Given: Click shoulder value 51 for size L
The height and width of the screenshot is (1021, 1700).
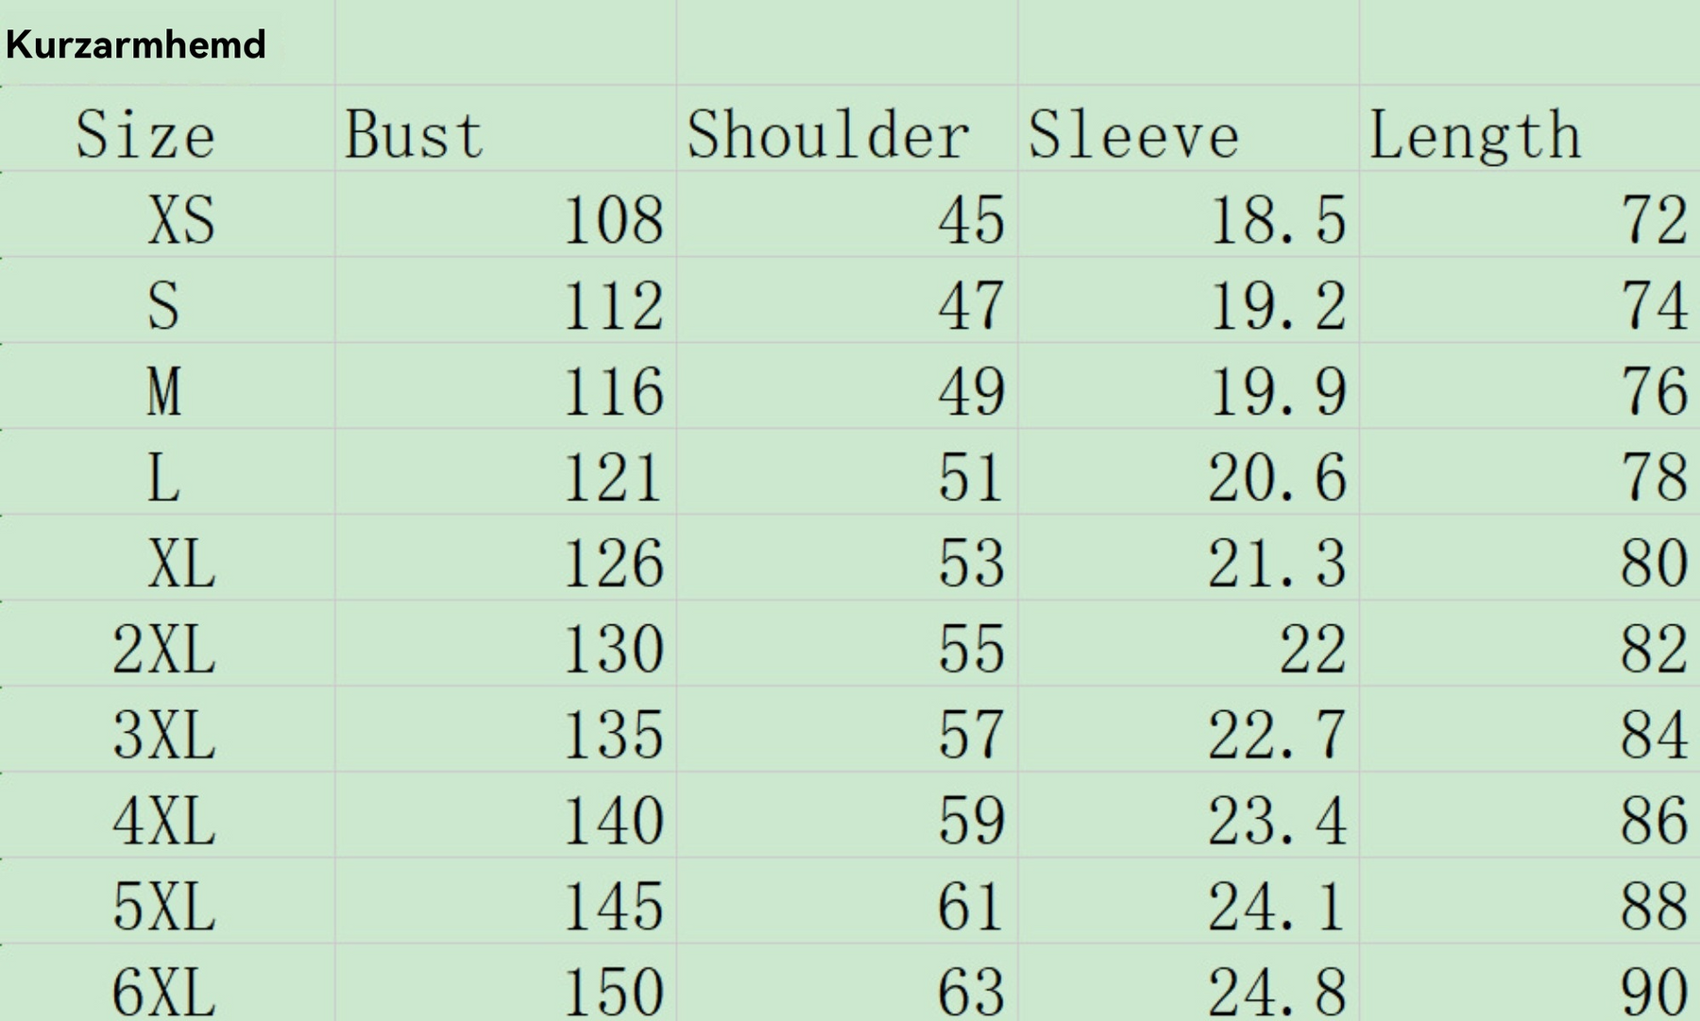Looking at the screenshot, I should pyautogui.click(x=847, y=472).
